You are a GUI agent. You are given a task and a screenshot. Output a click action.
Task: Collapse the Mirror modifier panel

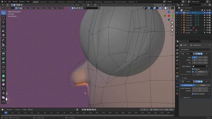coord(181,54)
